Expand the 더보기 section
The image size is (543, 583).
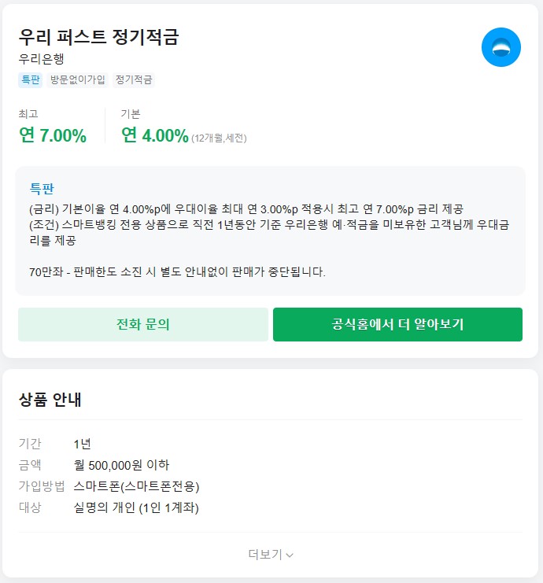click(266, 554)
